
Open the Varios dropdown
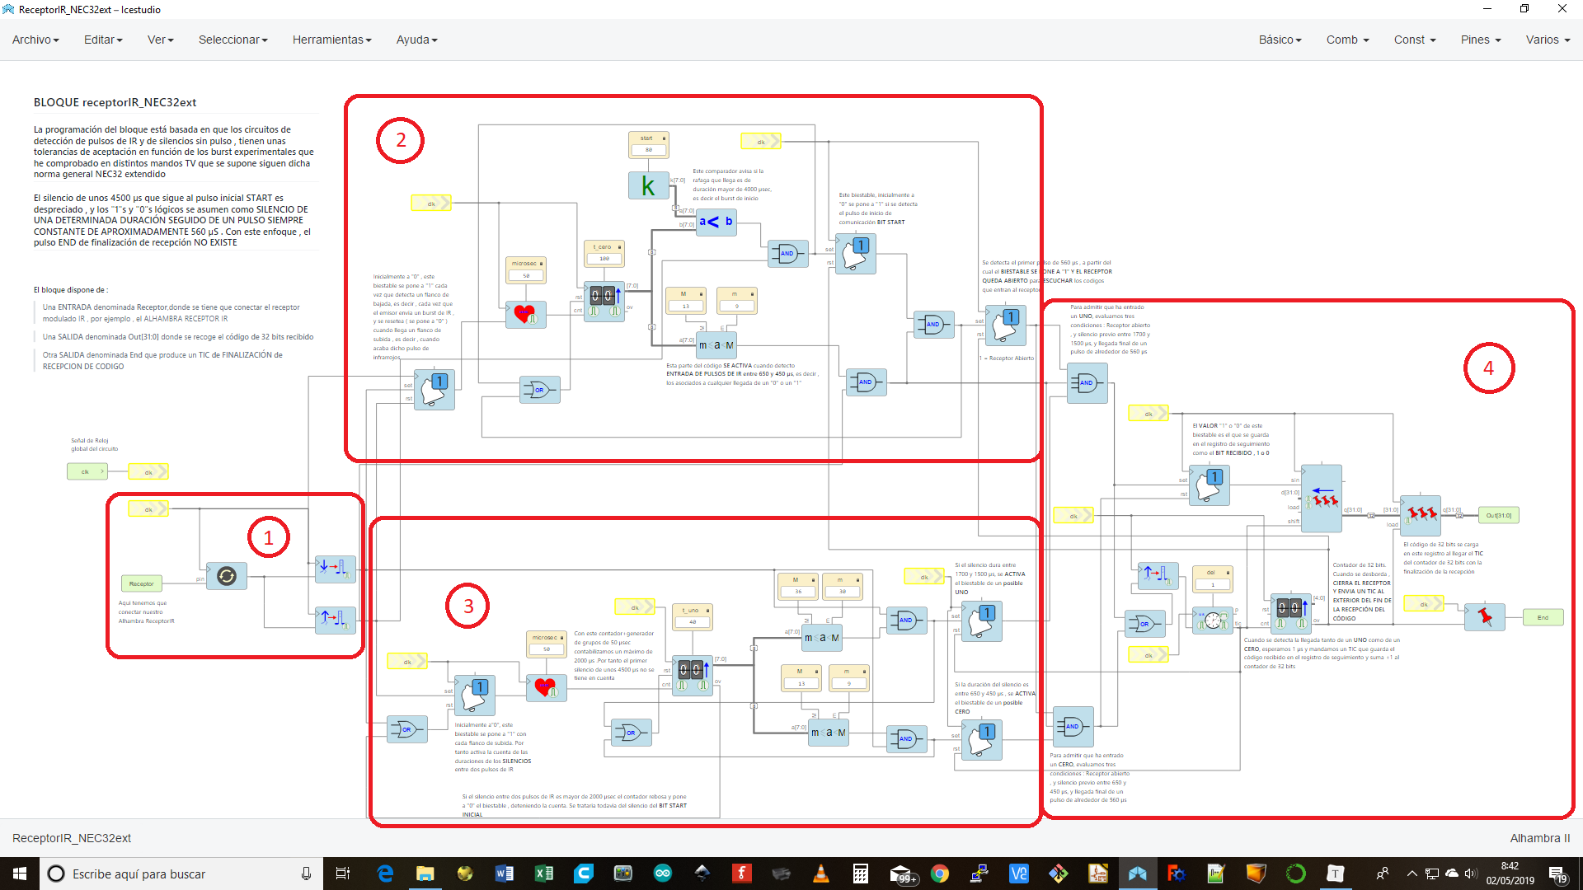1547,40
